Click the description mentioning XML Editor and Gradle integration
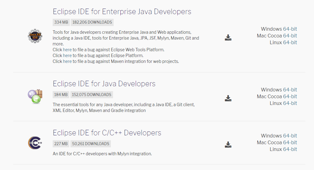Screen dimensions: 314x170 tap(124, 108)
